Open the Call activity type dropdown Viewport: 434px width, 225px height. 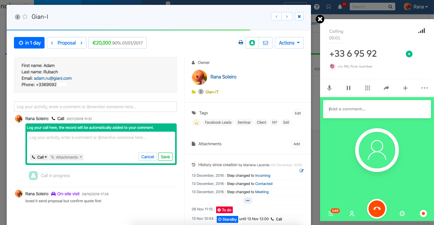[x=39, y=157]
